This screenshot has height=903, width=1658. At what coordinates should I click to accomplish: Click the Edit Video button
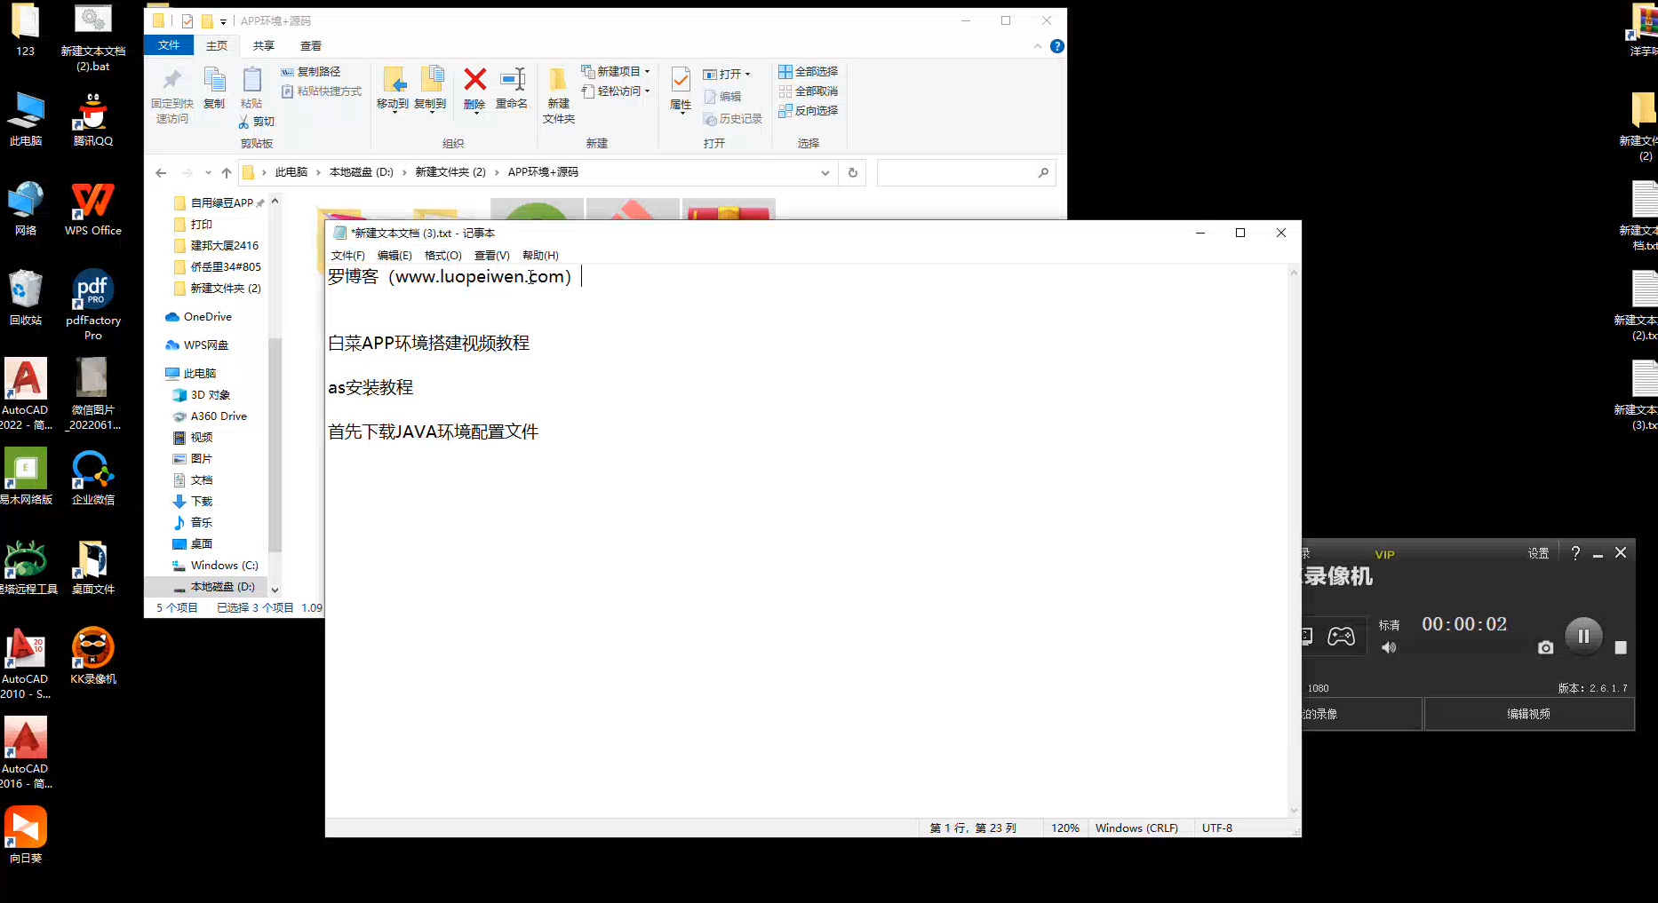[1528, 714]
